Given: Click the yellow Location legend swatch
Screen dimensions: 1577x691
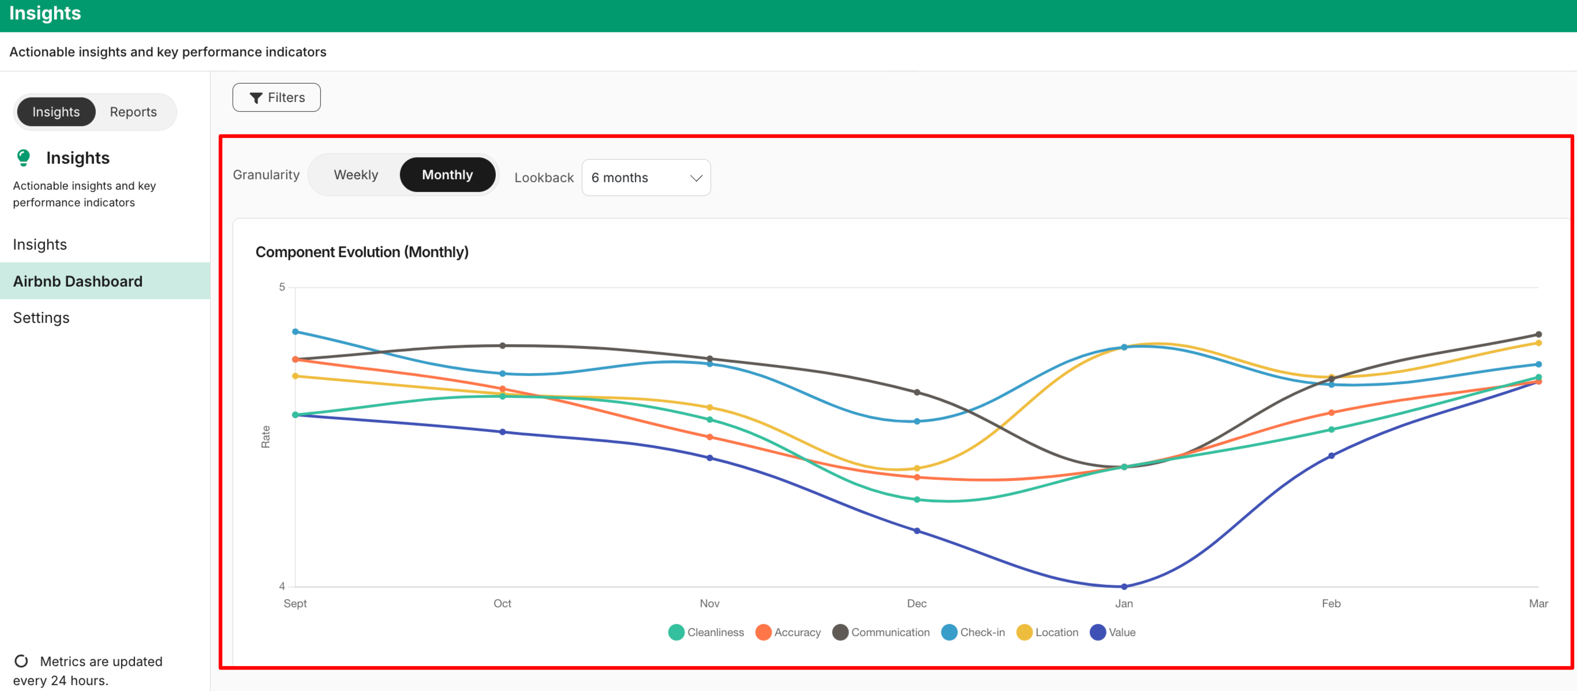Looking at the screenshot, I should 1024,632.
